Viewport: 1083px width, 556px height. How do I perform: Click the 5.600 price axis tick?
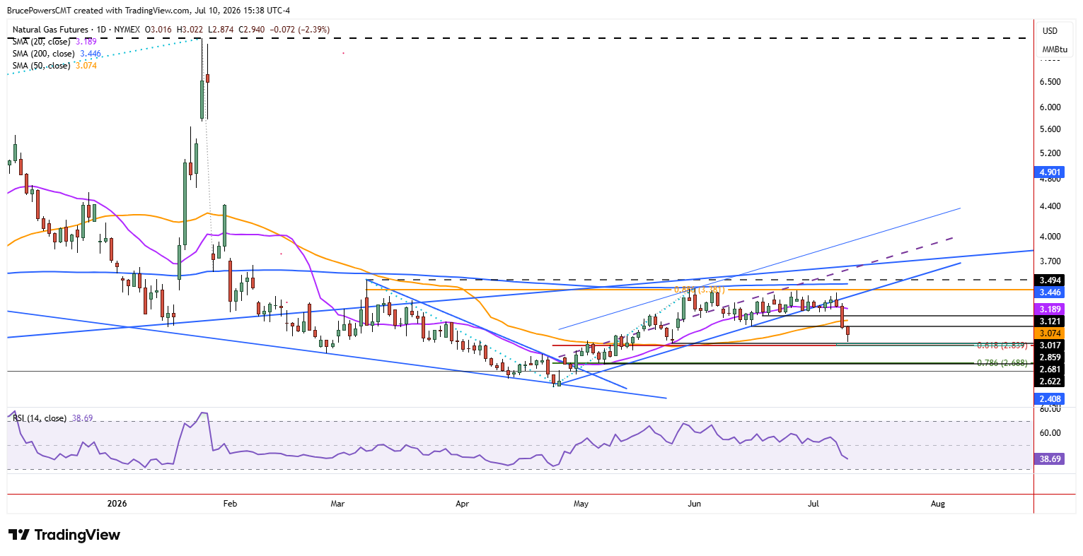coord(1050,129)
